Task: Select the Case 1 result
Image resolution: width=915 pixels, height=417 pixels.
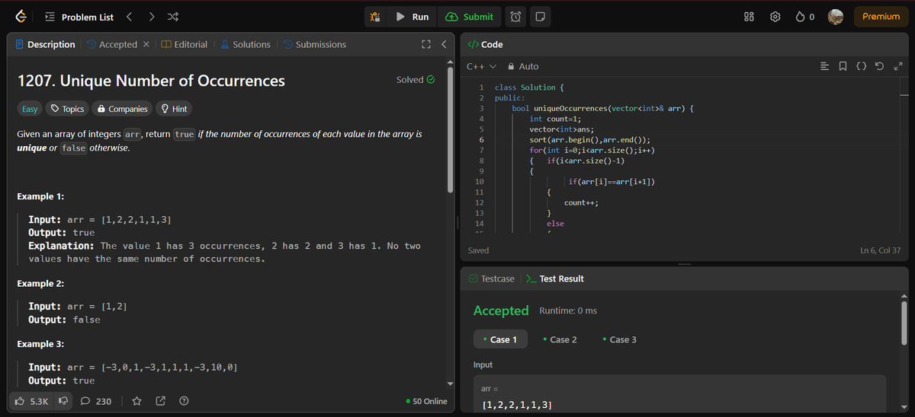Action: pos(501,339)
